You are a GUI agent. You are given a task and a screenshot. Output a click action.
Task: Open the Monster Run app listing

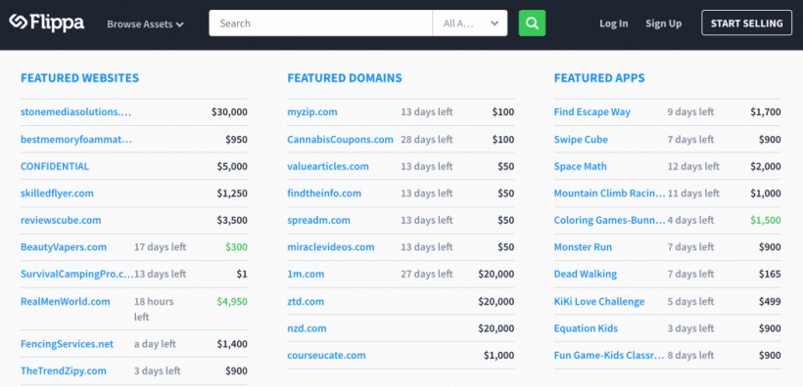coord(583,247)
